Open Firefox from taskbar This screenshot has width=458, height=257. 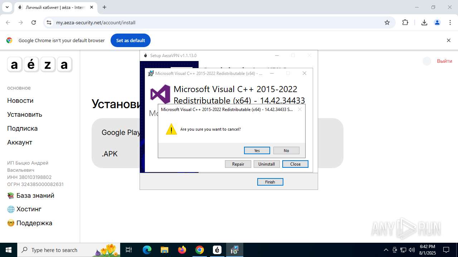coord(182,250)
